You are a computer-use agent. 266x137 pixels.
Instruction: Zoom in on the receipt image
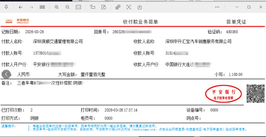click(57, 7)
